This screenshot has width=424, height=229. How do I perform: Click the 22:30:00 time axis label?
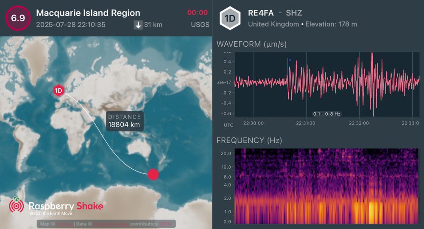click(x=254, y=123)
